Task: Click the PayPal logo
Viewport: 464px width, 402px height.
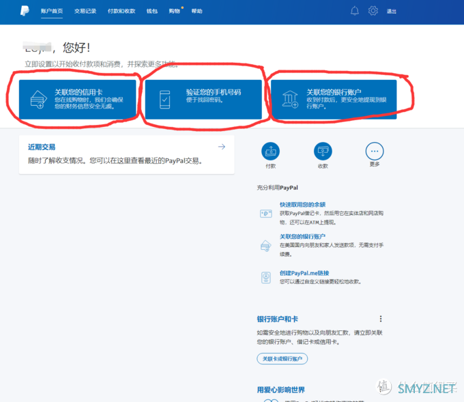Action: [x=25, y=11]
